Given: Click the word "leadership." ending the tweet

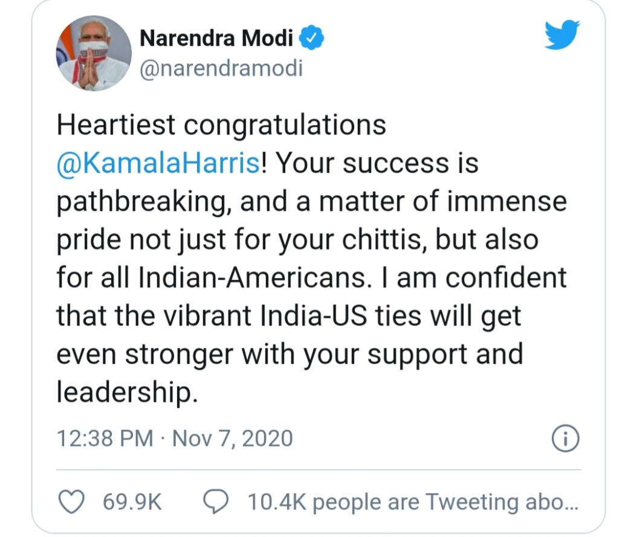Looking at the screenshot, I should pos(127,393).
